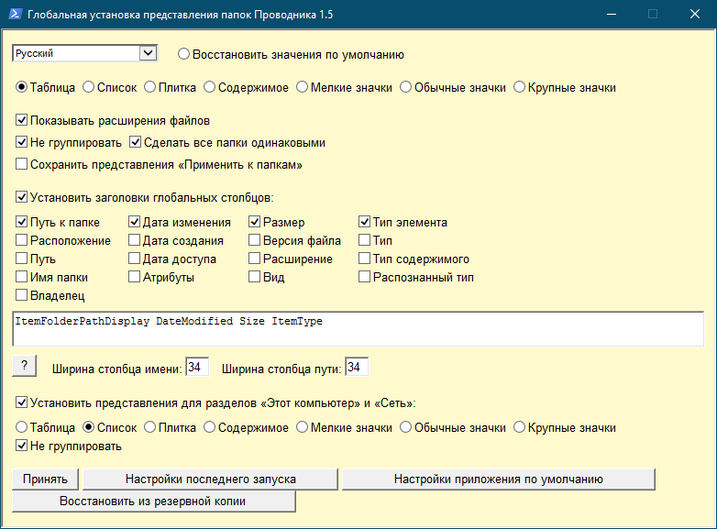Screen dimensions: 717x529
Task: Click the «Ширина столбца имени» input box
Action: [197, 368]
